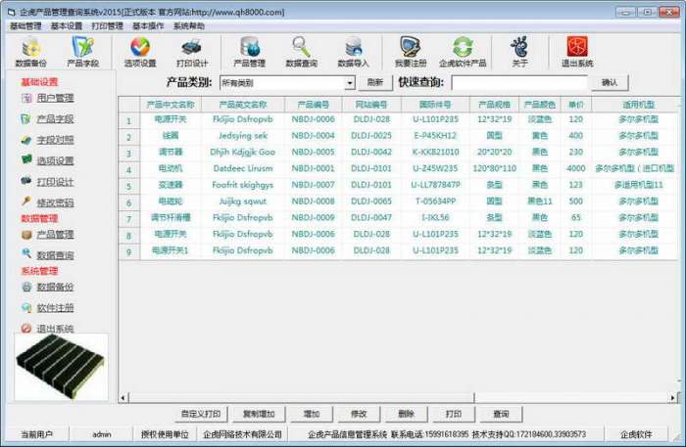Open 系统帮助 menu
The image size is (686, 447).
point(188,25)
